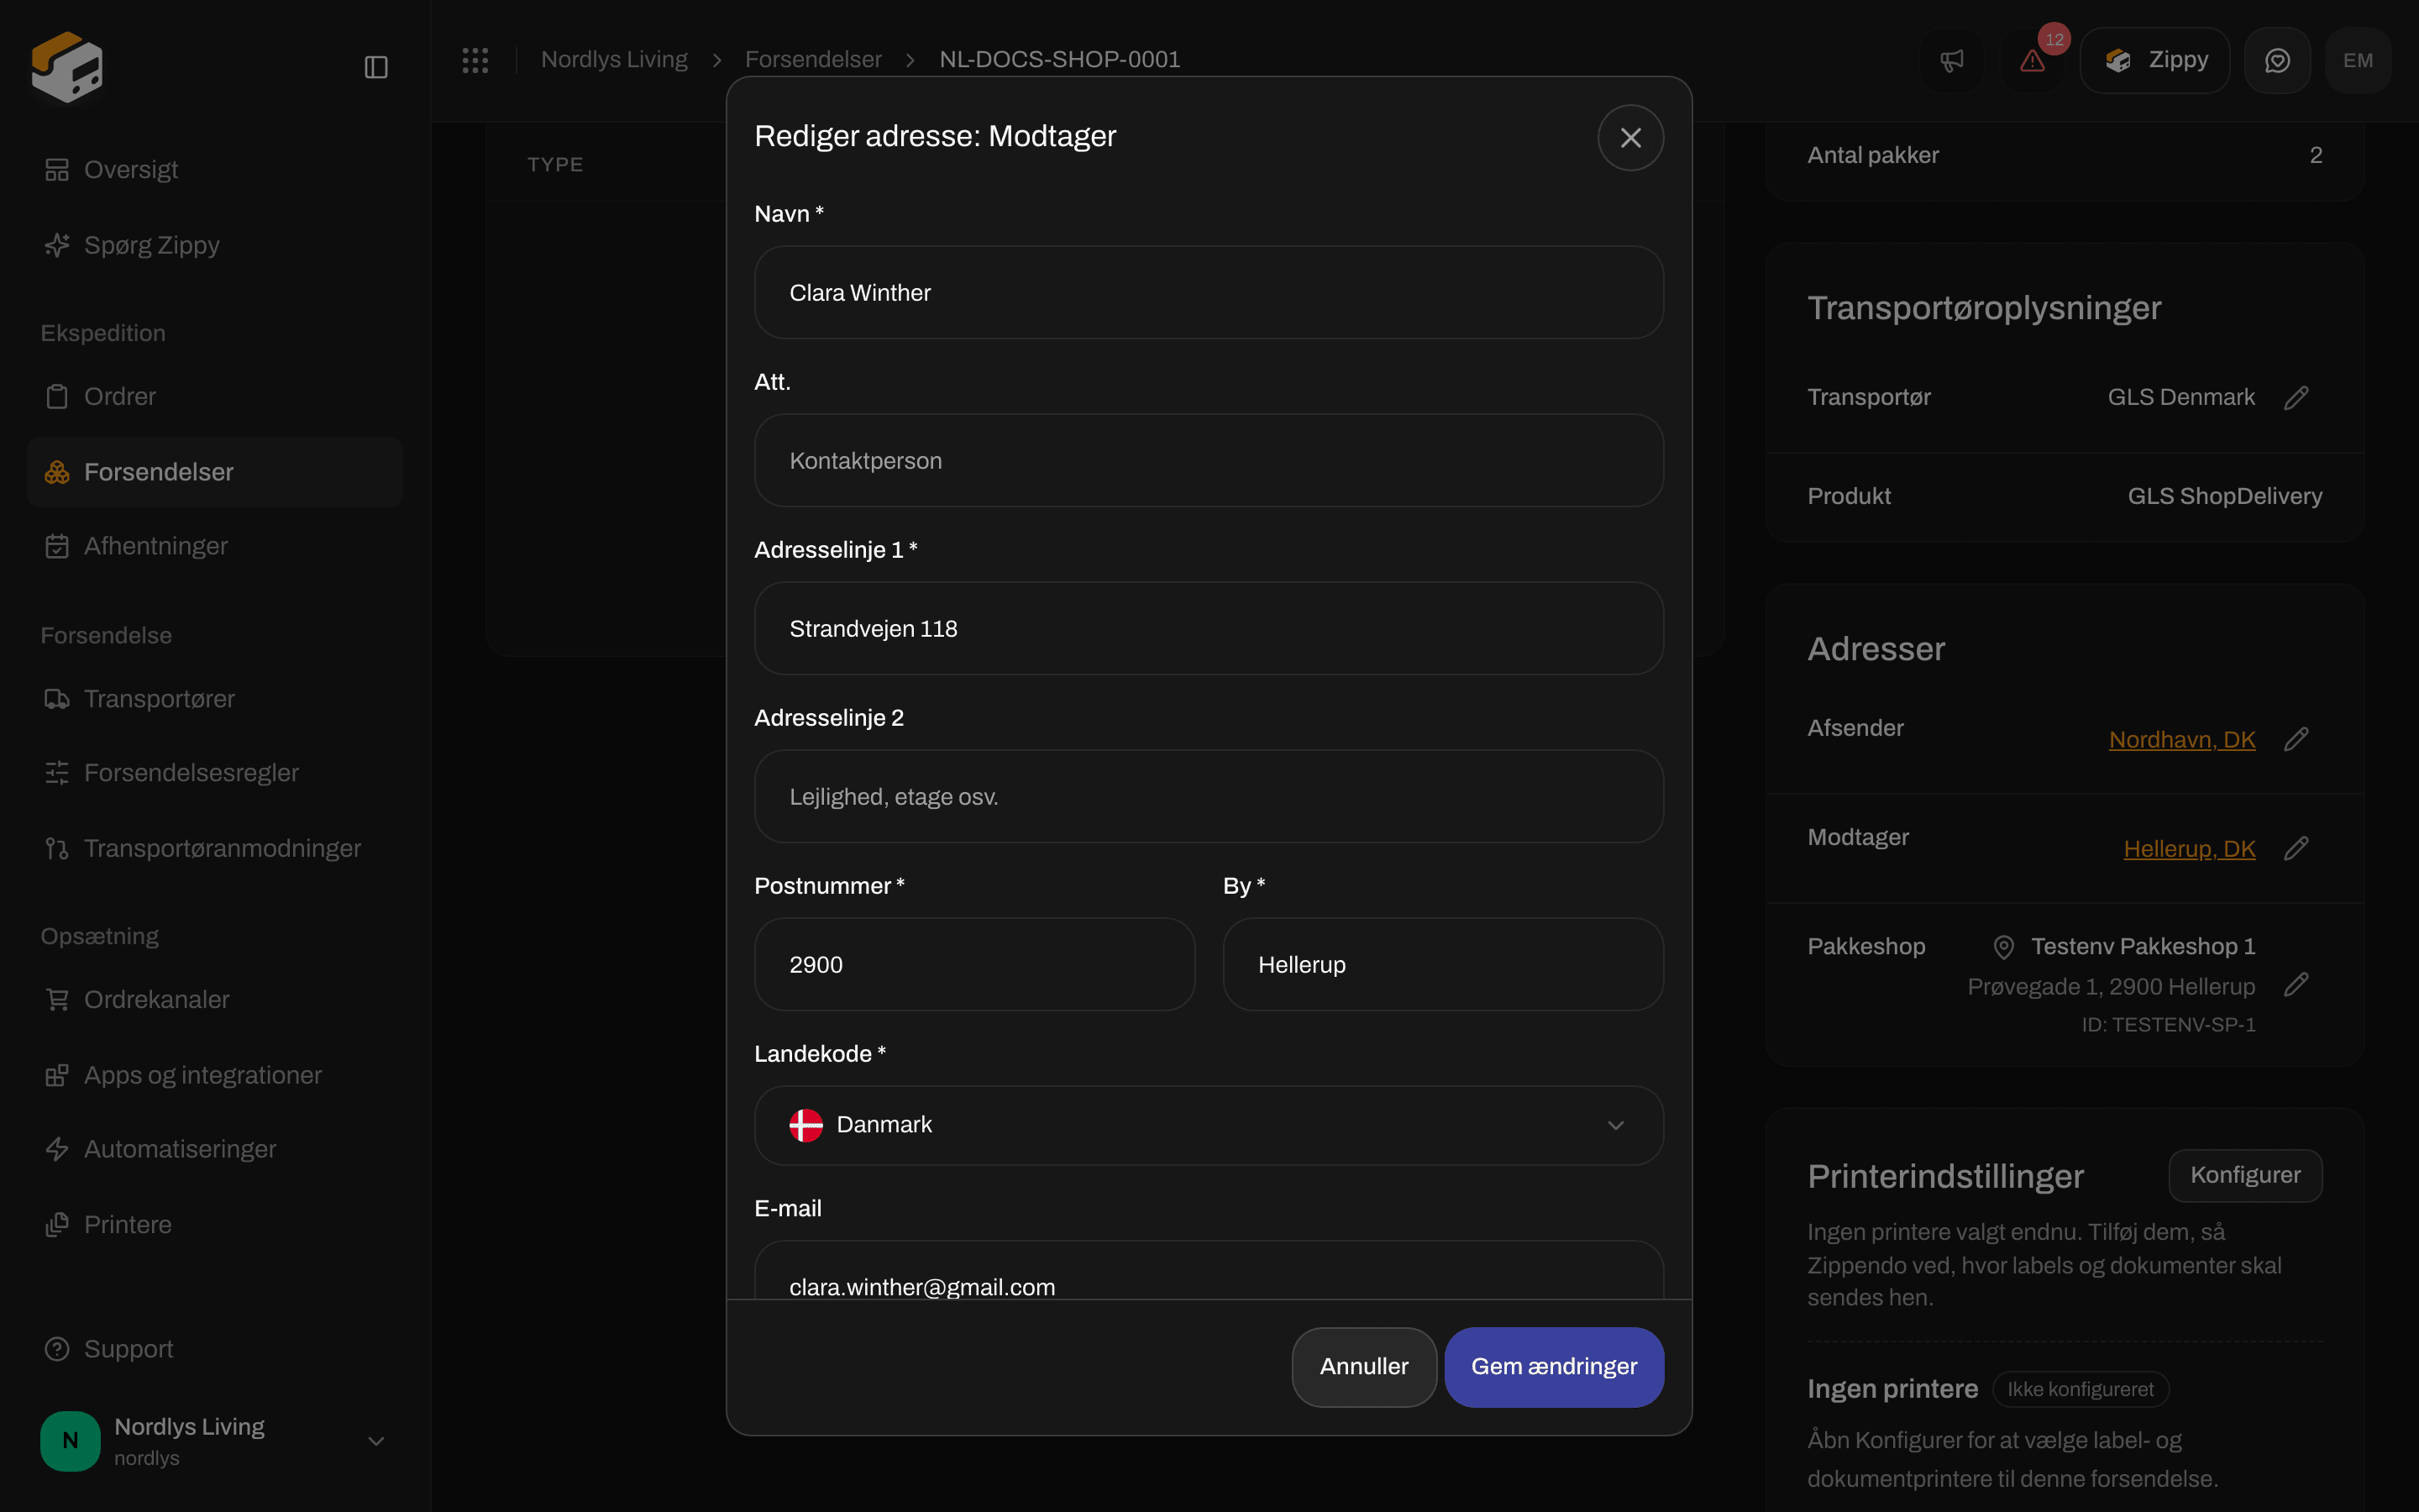Open the Zippy assistant button
2419x1512 pixels.
coord(2155,60)
